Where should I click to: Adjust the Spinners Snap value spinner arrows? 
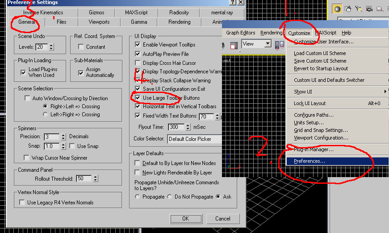click(x=63, y=146)
